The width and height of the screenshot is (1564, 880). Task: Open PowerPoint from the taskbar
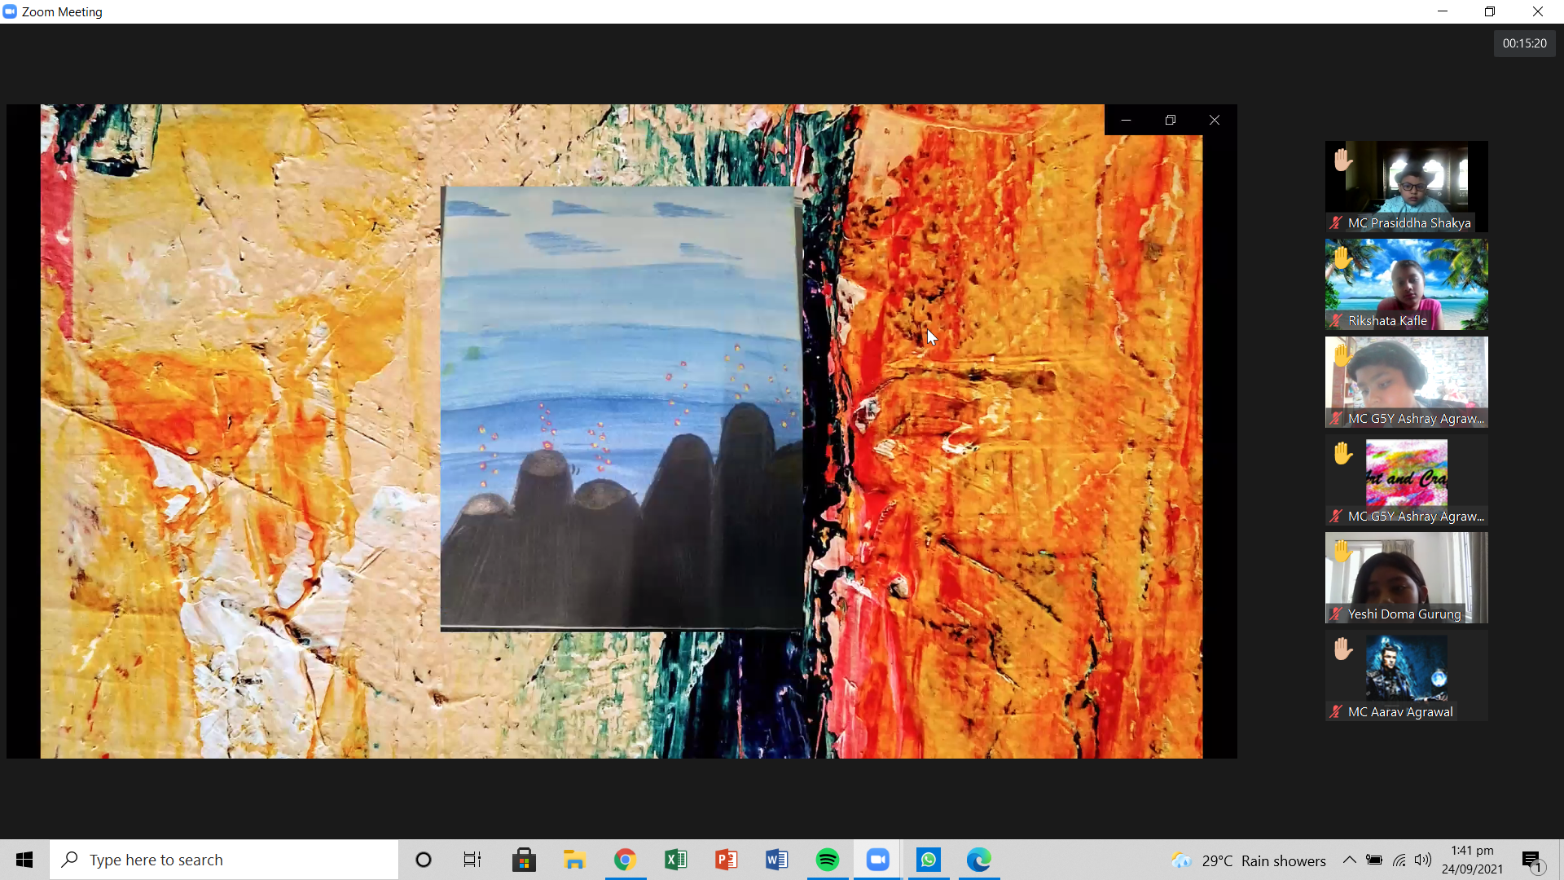pyautogui.click(x=726, y=860)
